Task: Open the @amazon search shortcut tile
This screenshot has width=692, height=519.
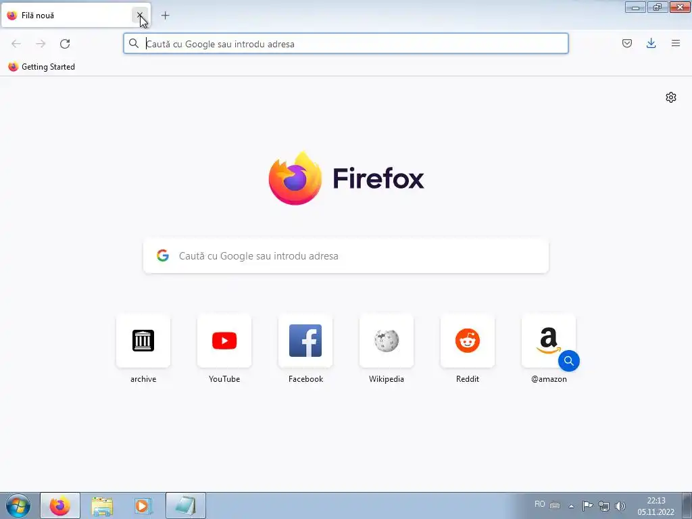Action: 549,341
